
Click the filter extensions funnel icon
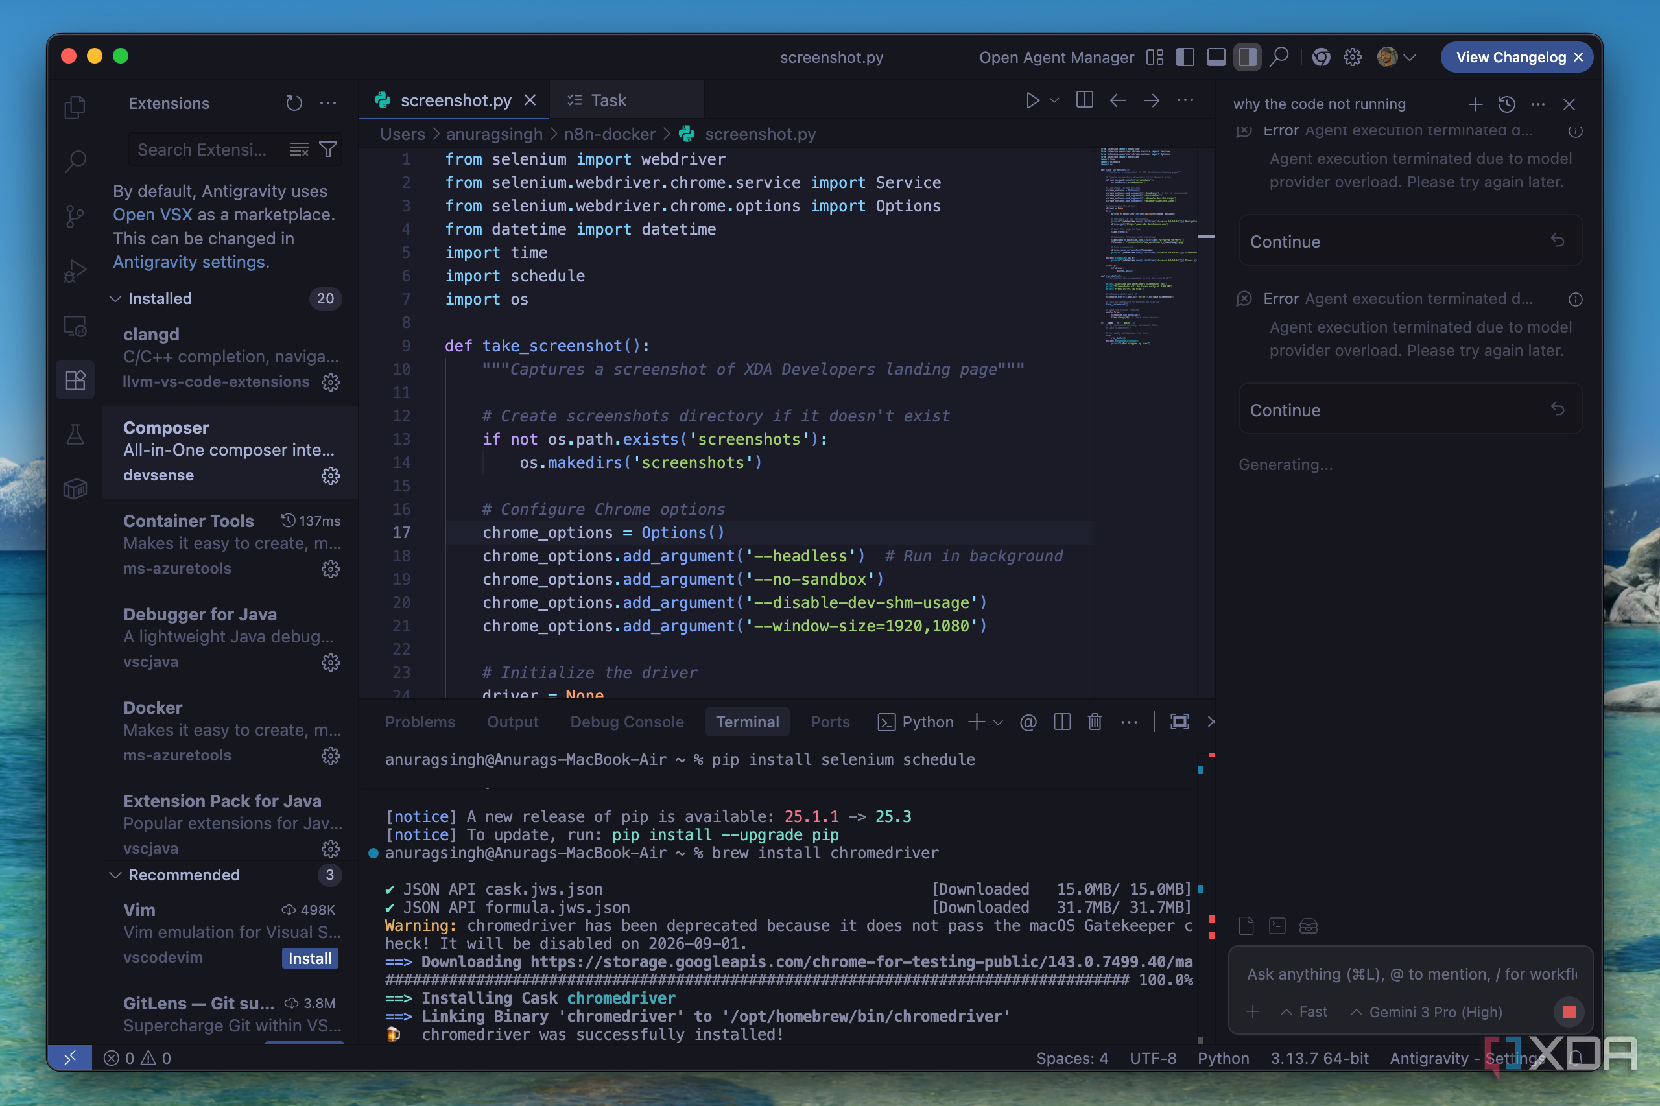328,150
